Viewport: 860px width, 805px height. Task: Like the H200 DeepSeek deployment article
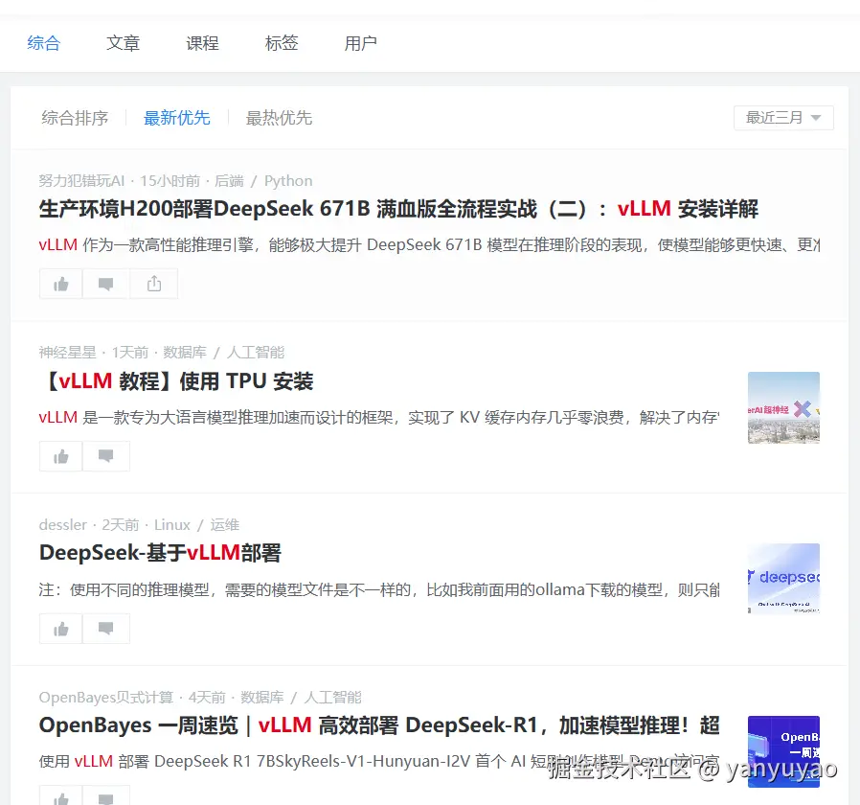[60, 284]
